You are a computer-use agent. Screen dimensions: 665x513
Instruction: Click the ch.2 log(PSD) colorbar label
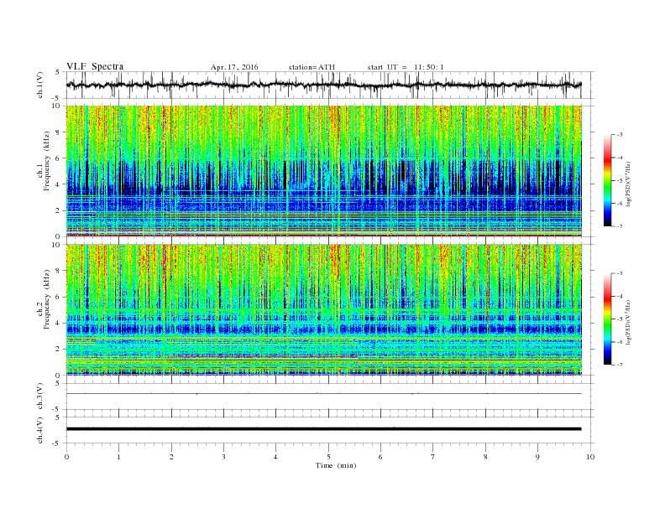click(628, 322)
